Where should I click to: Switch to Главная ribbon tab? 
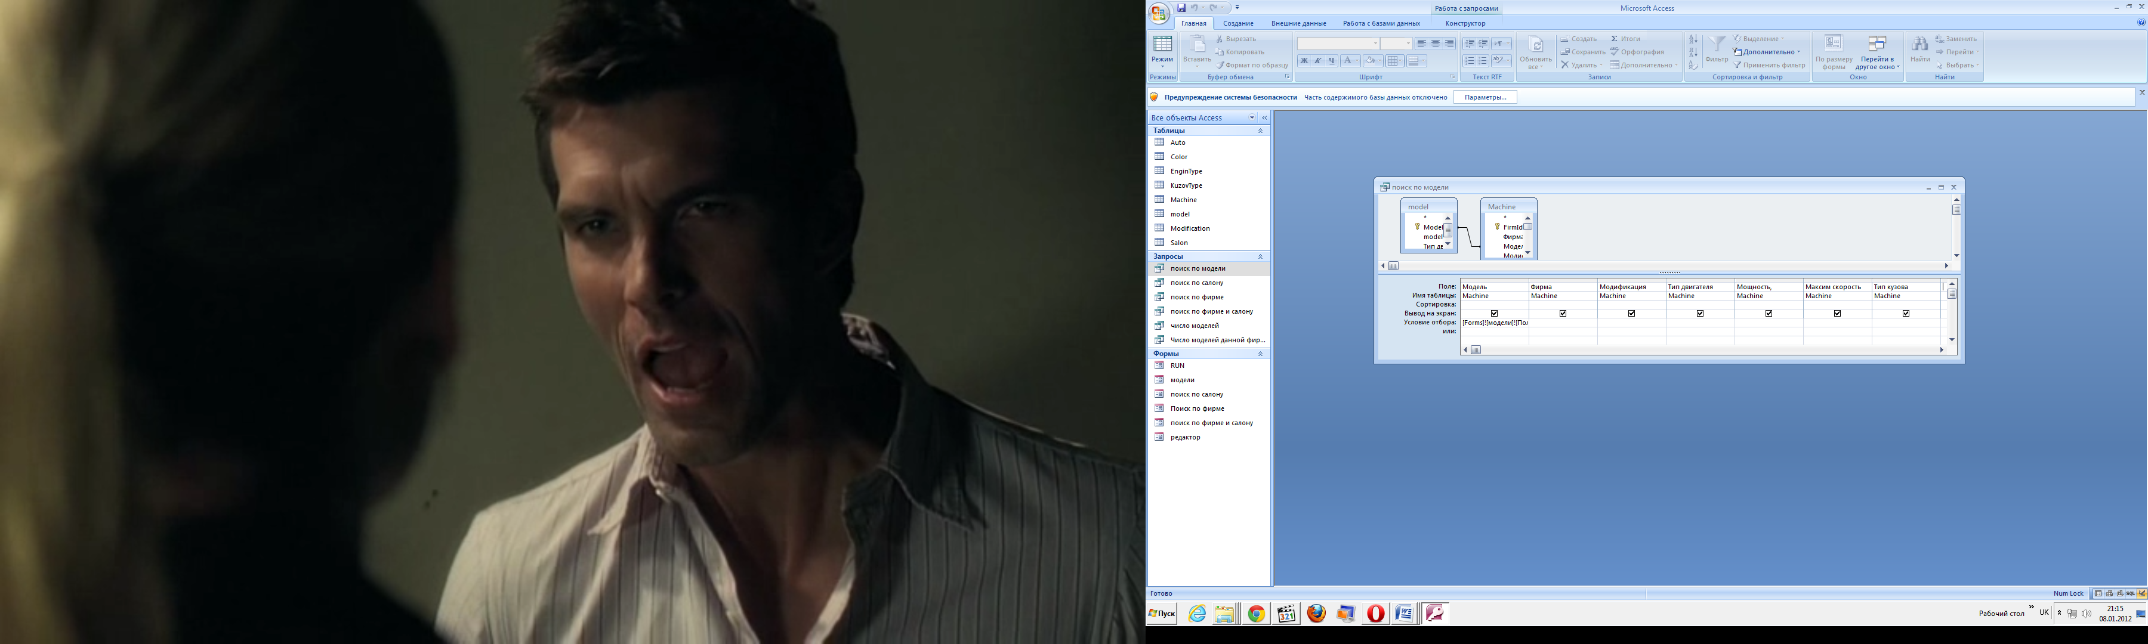1194,23
